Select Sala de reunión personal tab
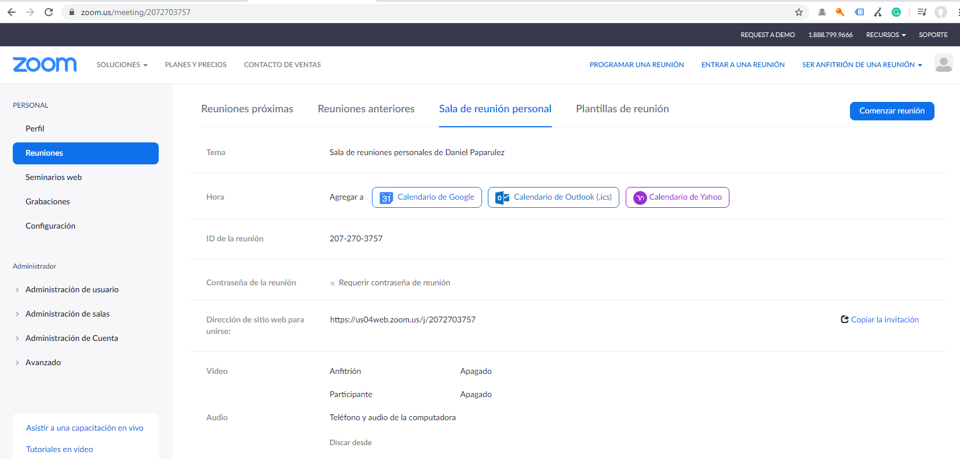The width and height of the screenshot is (960, 459). click(x=495, y=109)
